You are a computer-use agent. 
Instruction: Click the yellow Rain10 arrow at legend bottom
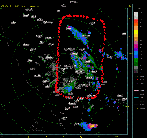(136, 108)
